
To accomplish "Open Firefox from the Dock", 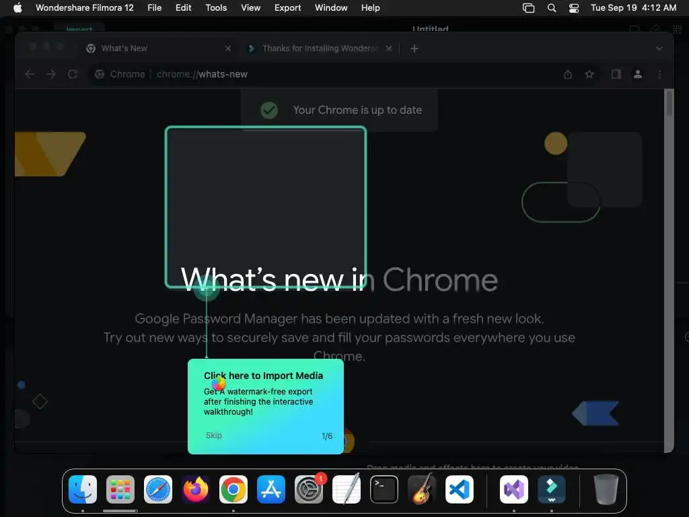I will pos(196,489).
